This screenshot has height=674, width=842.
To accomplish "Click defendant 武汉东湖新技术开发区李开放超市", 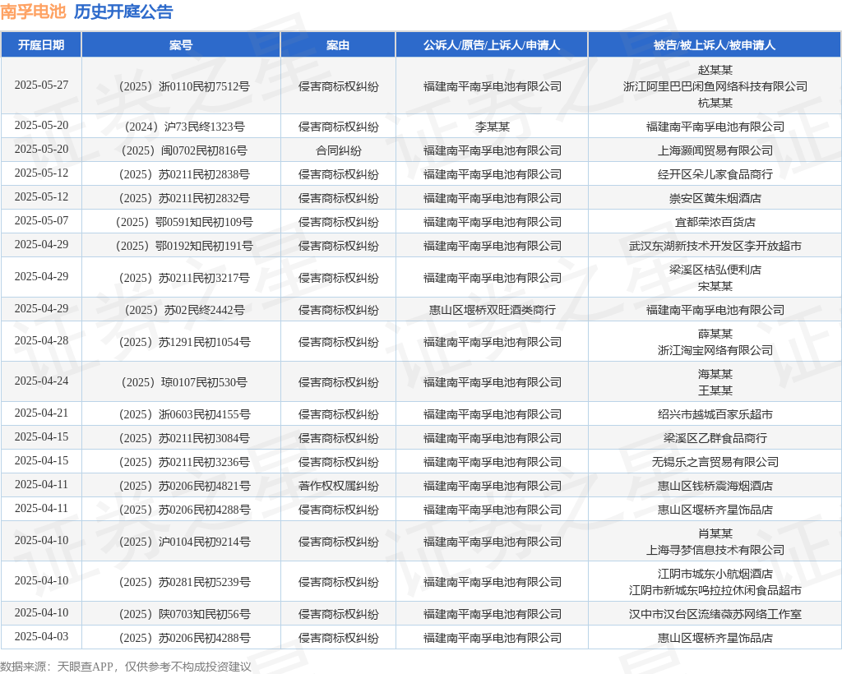I will [x=715, y=246].
